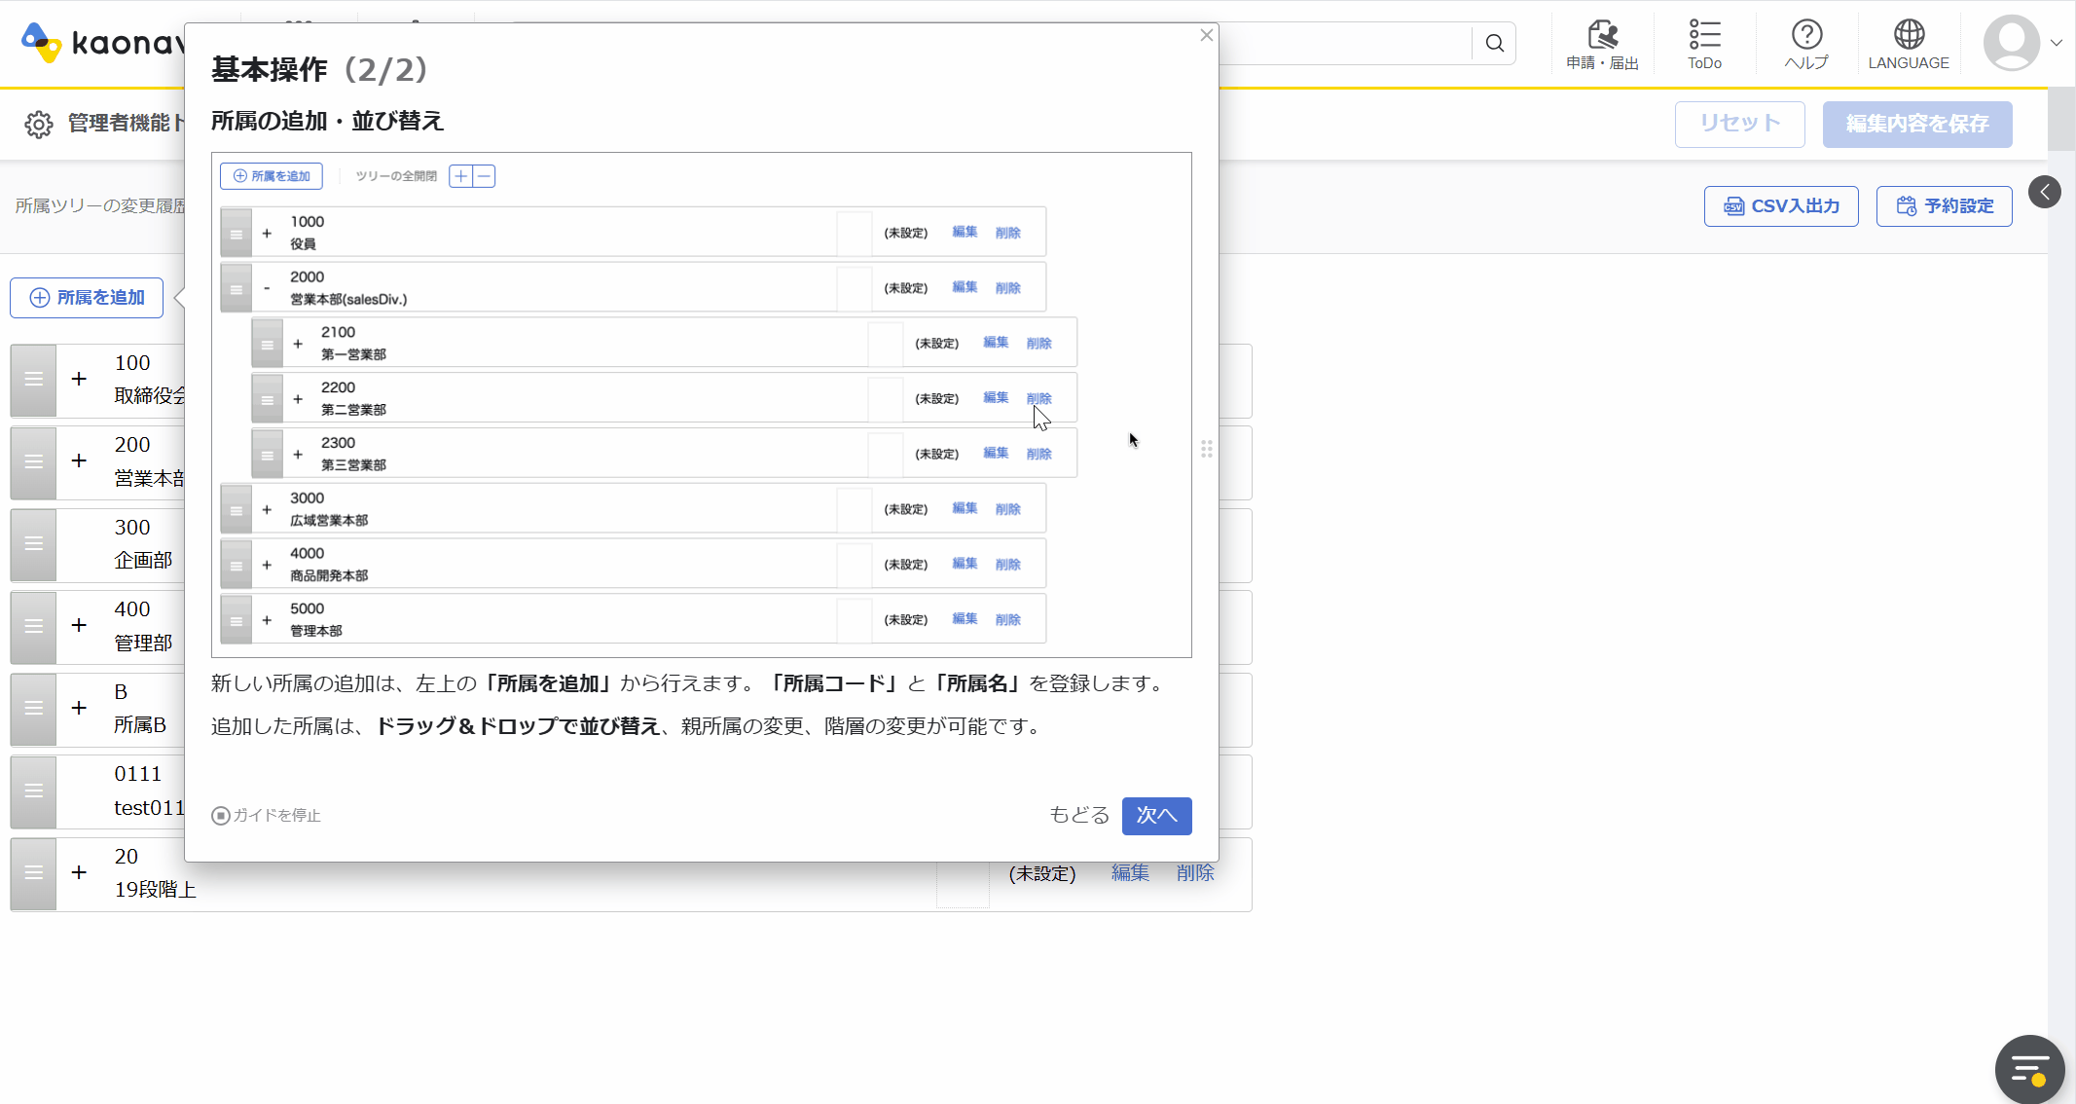Open the guide widget at bottom right
2076x1104 pixels.
point(2029,1069)
